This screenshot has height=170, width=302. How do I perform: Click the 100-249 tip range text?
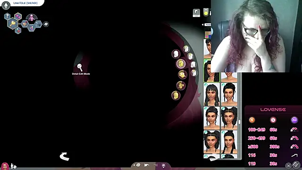coord(257,130)
